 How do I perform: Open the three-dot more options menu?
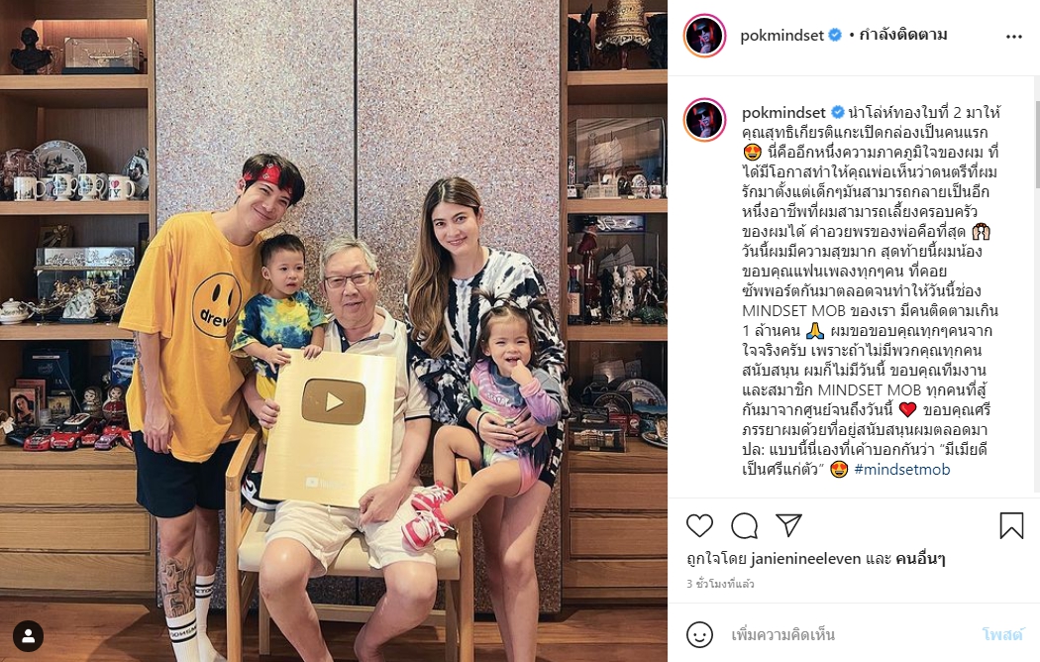(1014, 37)
